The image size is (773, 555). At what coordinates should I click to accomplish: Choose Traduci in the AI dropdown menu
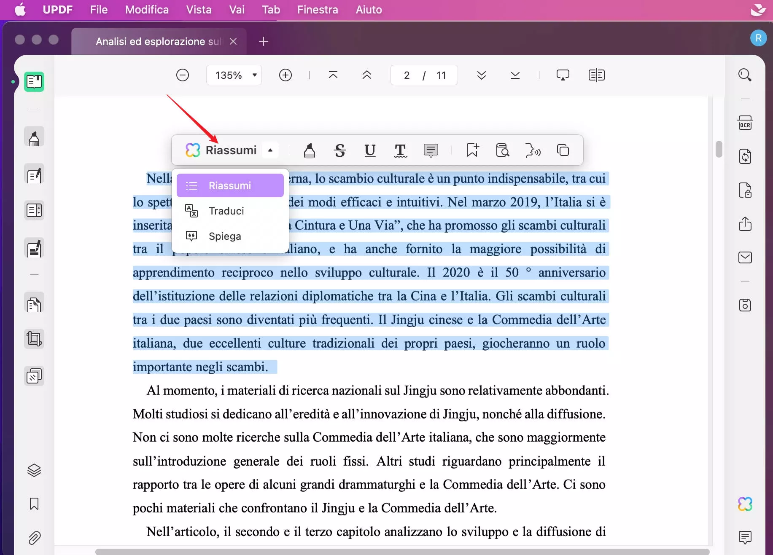(x=230, y=211)
